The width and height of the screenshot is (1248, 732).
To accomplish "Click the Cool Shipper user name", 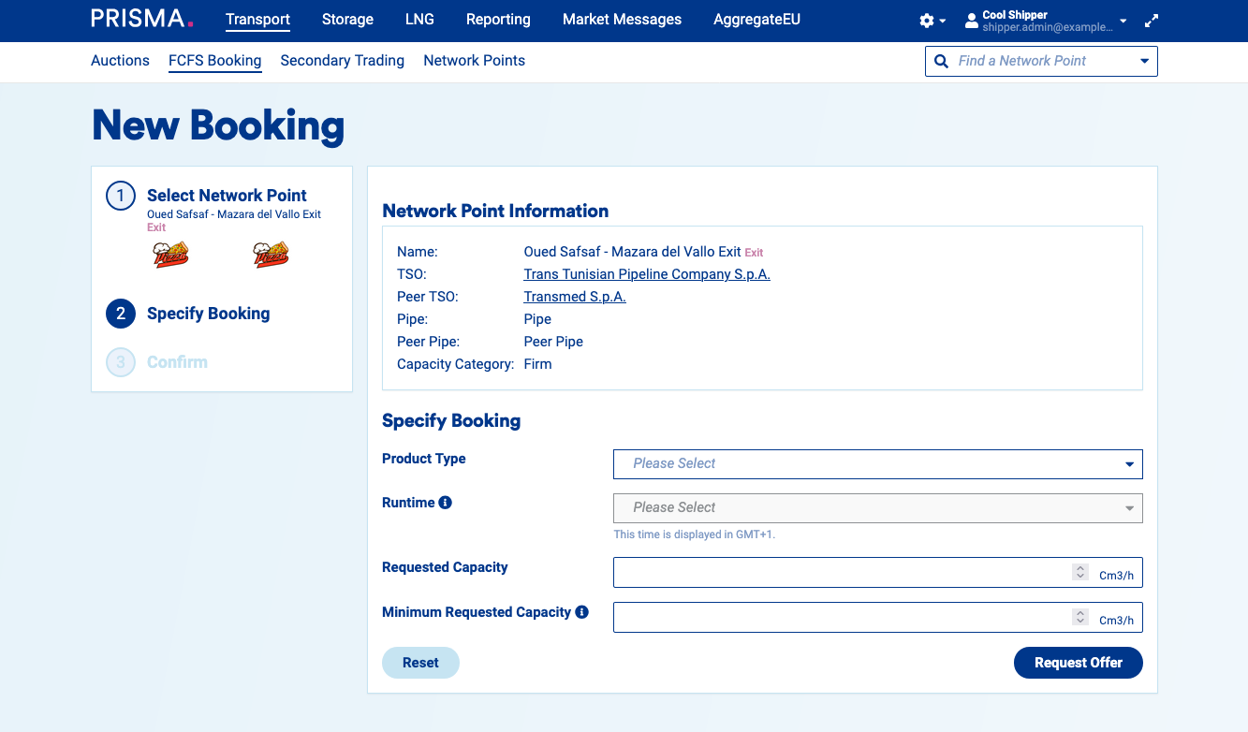I will pos(1015,15).
